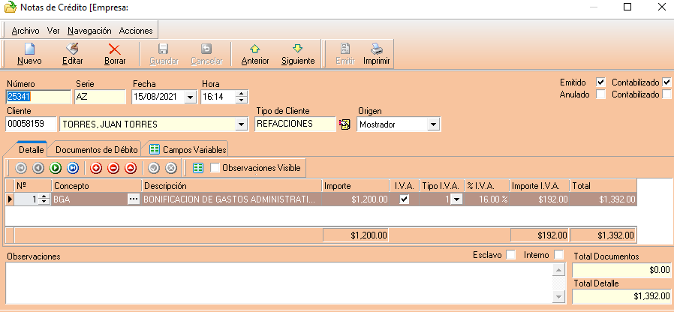Click the Nuevo toolbar icon
This screenshot has width=674, height=312.
29,49
